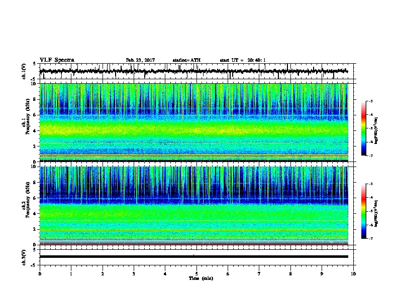398x307 pixels.
Task: Click the "4" kHz tick on ch.2 frequency axis
Action: click(x=36, y=214)
